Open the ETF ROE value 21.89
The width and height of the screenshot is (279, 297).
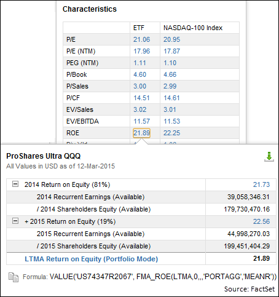point(141,133)
